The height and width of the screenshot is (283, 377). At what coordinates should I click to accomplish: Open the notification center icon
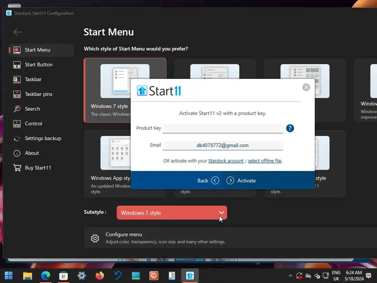pos(369,276)
